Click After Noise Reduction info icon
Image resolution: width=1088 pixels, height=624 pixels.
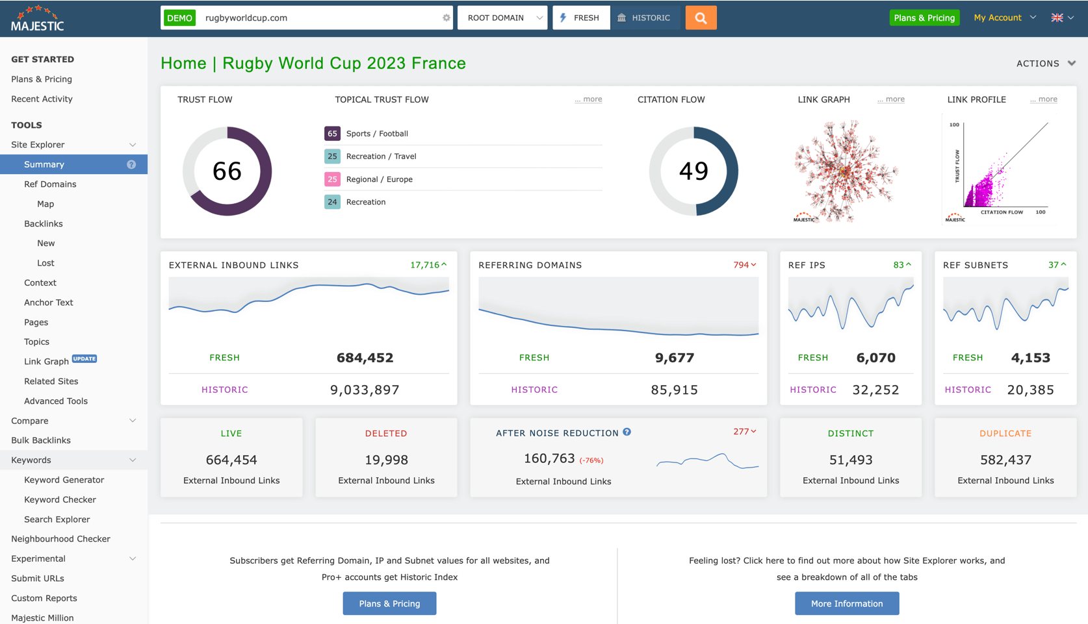pos(627,432)
